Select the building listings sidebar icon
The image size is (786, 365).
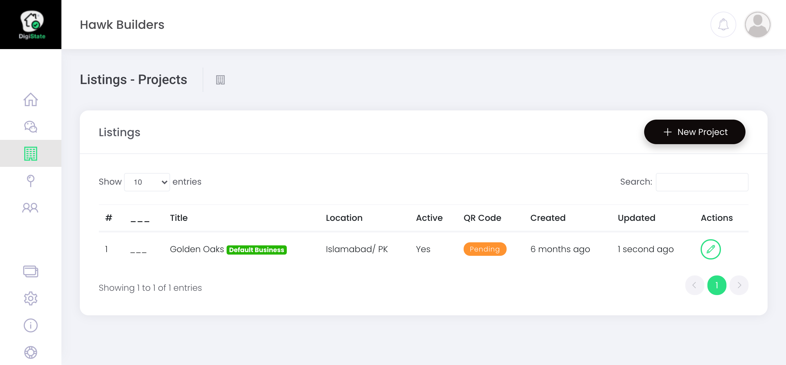tap(31, 153)
